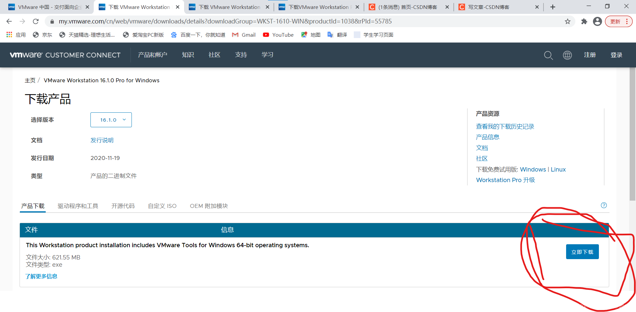Open the YouTube bookmark
The width and height of the screenshot is (636, 312).
[278, 35]
